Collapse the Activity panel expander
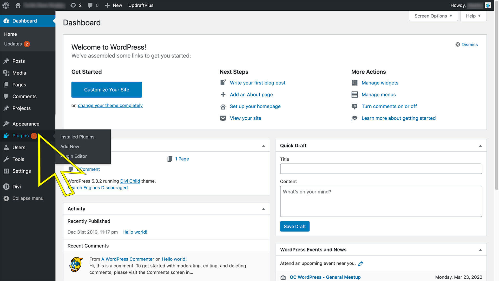The width and height of the screenshot is (499, 281). [263, 209]
